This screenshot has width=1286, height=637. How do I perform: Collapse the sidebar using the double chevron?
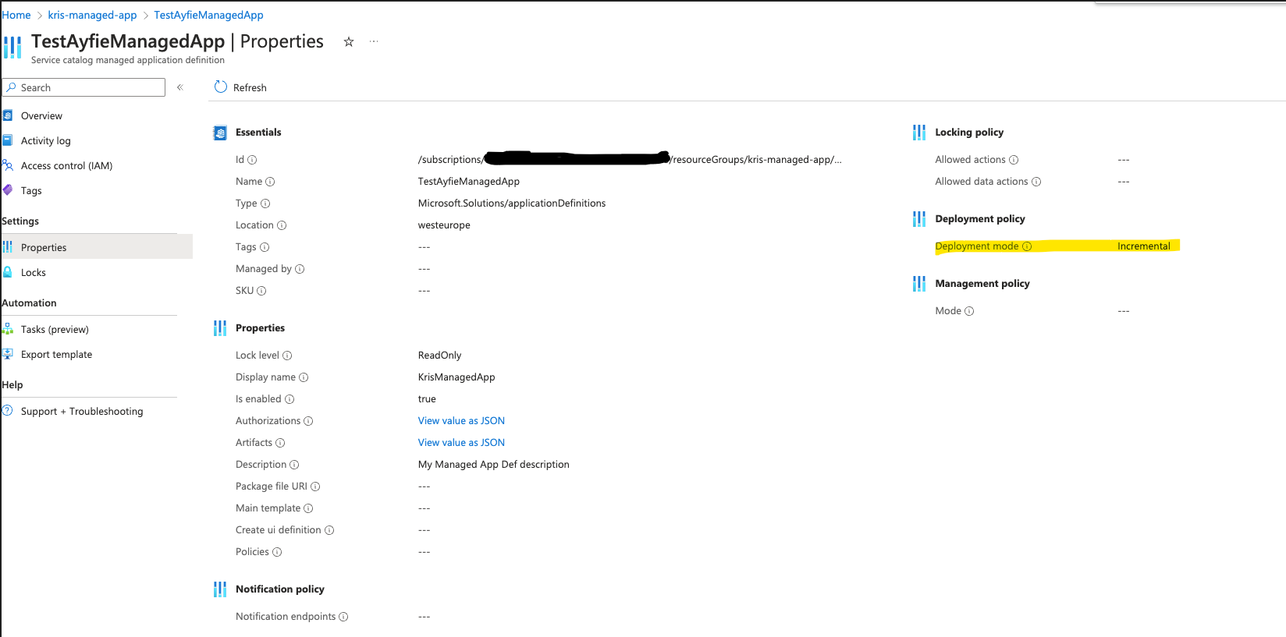(180, 87)
